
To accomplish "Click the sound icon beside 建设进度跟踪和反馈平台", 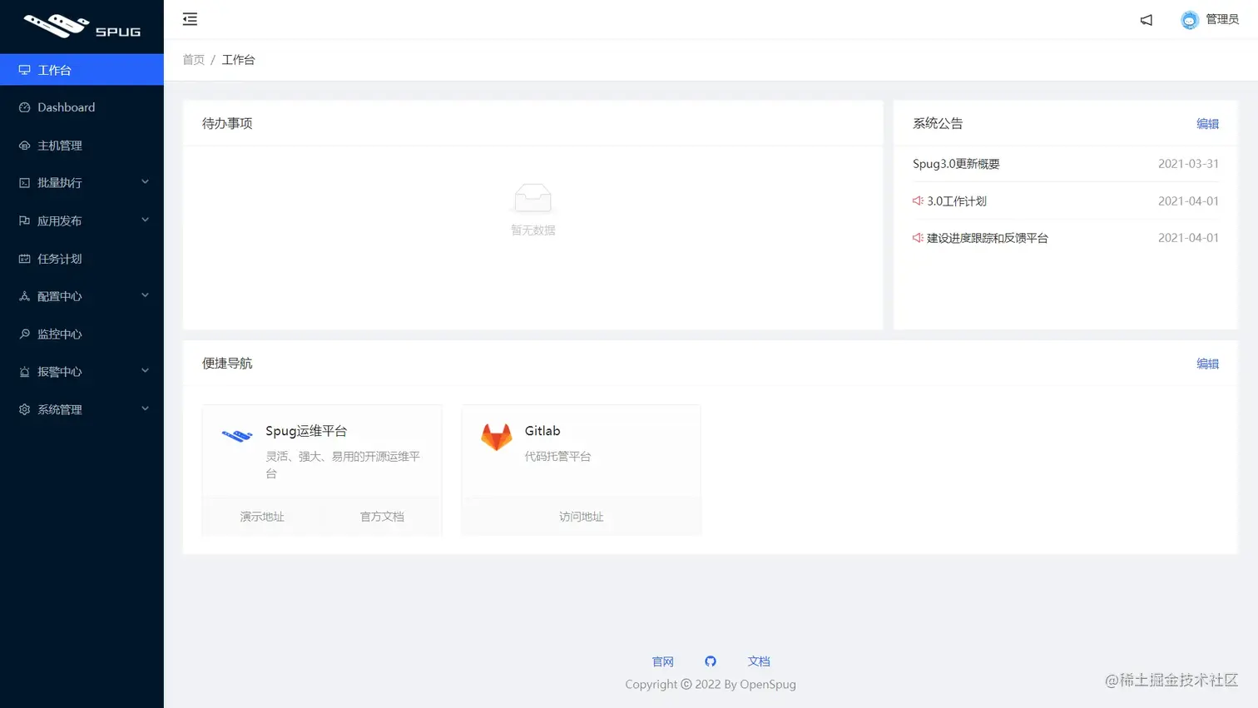I will [918, 237].
